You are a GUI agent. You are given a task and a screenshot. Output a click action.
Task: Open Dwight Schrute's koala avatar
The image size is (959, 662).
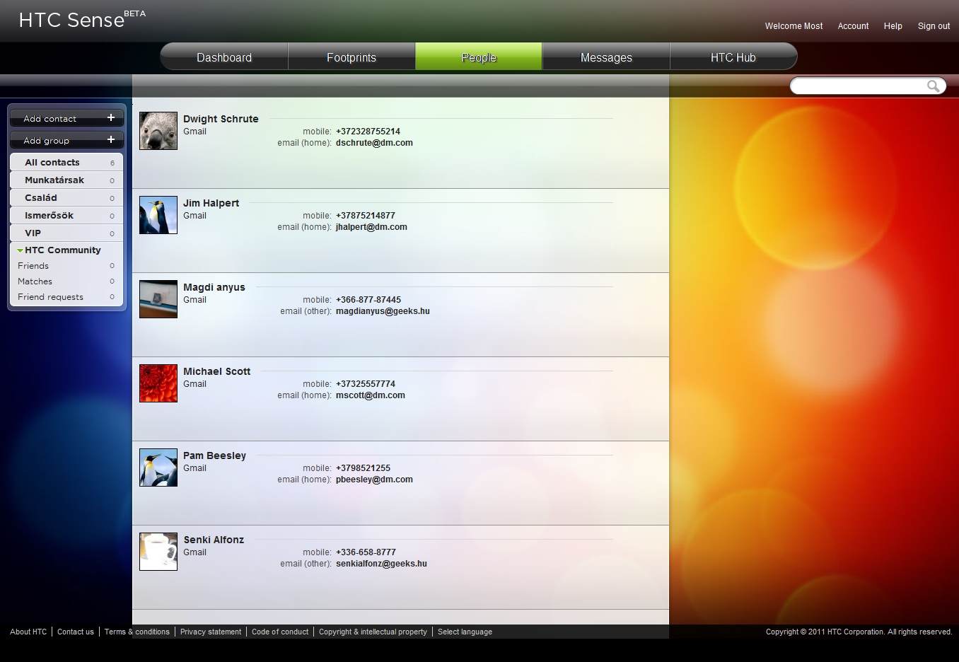coord(158,131)
